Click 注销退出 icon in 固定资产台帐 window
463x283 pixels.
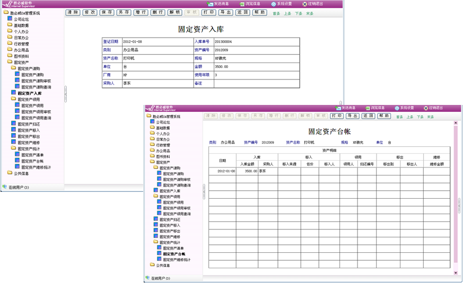(x=426, y=108)
